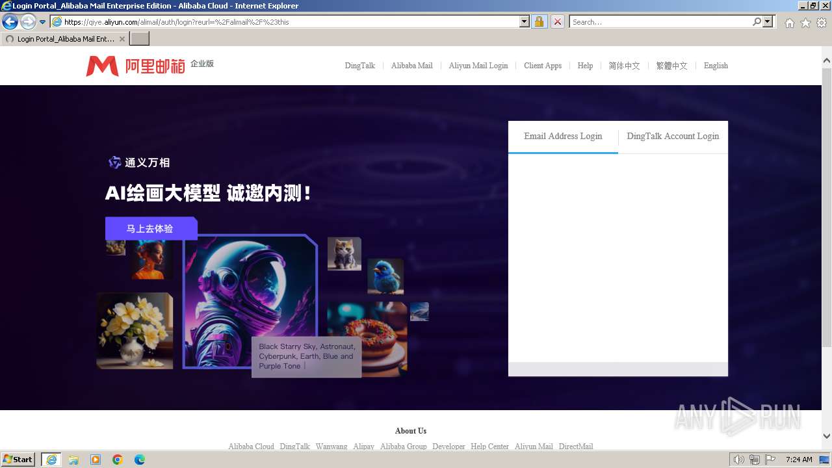This screenshot has height=468, width=832.
Task: Click the 通义万相 logo icon
Action: coord(114,162)
